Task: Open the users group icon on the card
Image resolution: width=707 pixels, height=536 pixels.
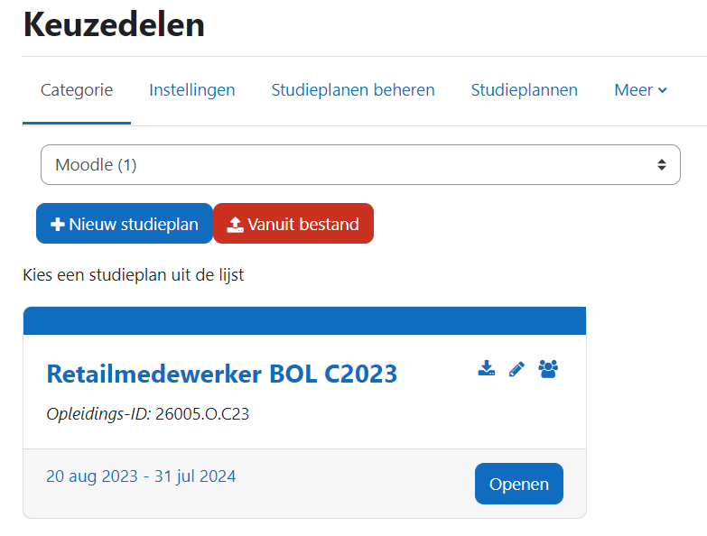Action: tap(548, 368)
